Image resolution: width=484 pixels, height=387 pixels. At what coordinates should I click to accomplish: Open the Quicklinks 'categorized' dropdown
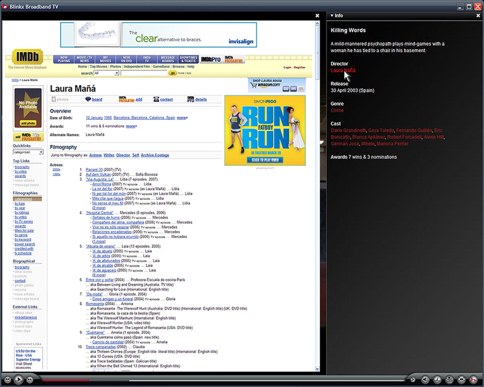click(28, 152)
